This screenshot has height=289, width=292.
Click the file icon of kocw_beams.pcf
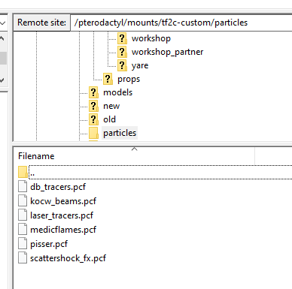(23, 201)
